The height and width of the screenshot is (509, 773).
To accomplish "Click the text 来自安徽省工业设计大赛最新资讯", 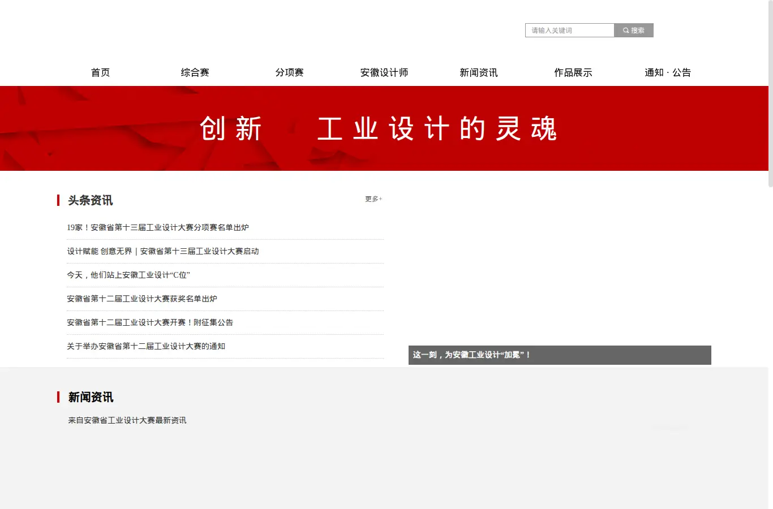I will [x=127, y=420].
